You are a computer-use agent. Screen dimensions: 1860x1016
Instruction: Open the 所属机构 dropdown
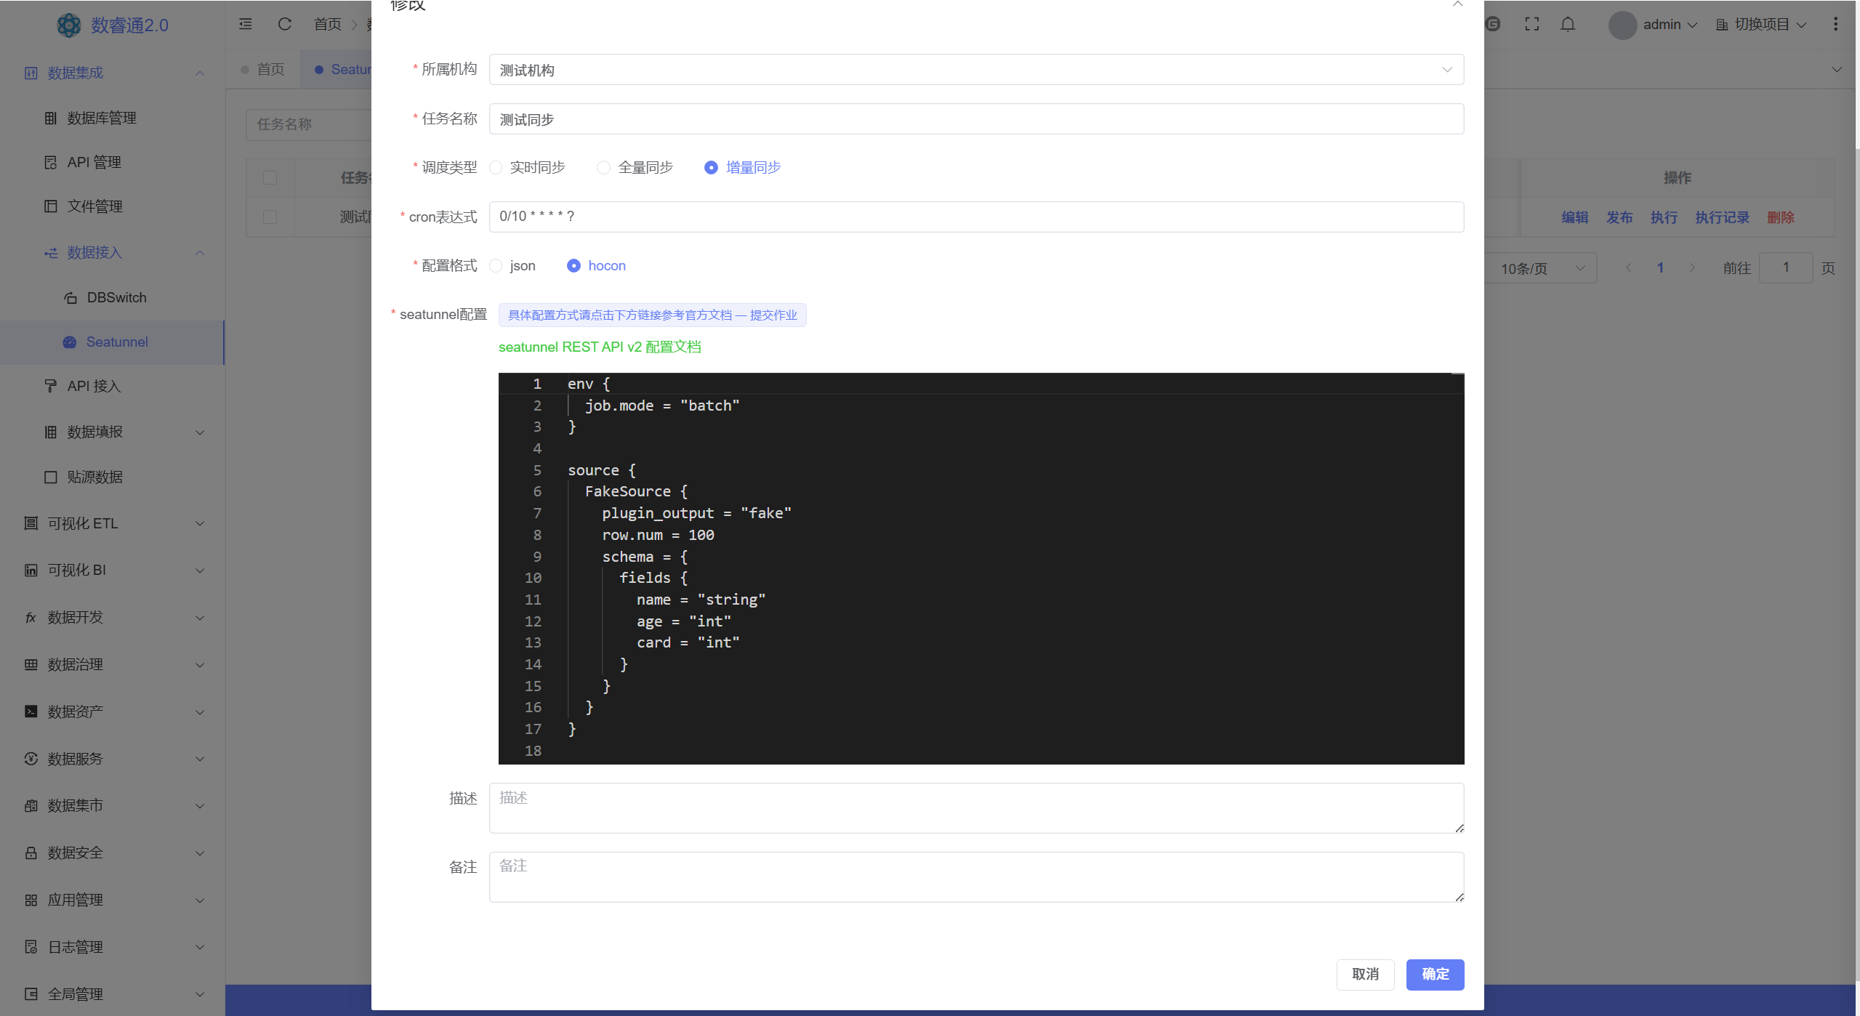click(975, 70)
